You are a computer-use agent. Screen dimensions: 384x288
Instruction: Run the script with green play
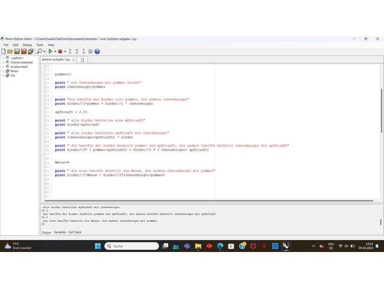(x=50, y=52)
